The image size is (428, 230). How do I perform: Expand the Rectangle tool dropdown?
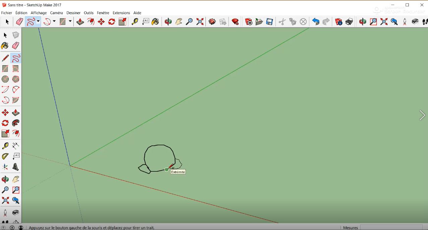pyautogui.click(x=70, y=21)
